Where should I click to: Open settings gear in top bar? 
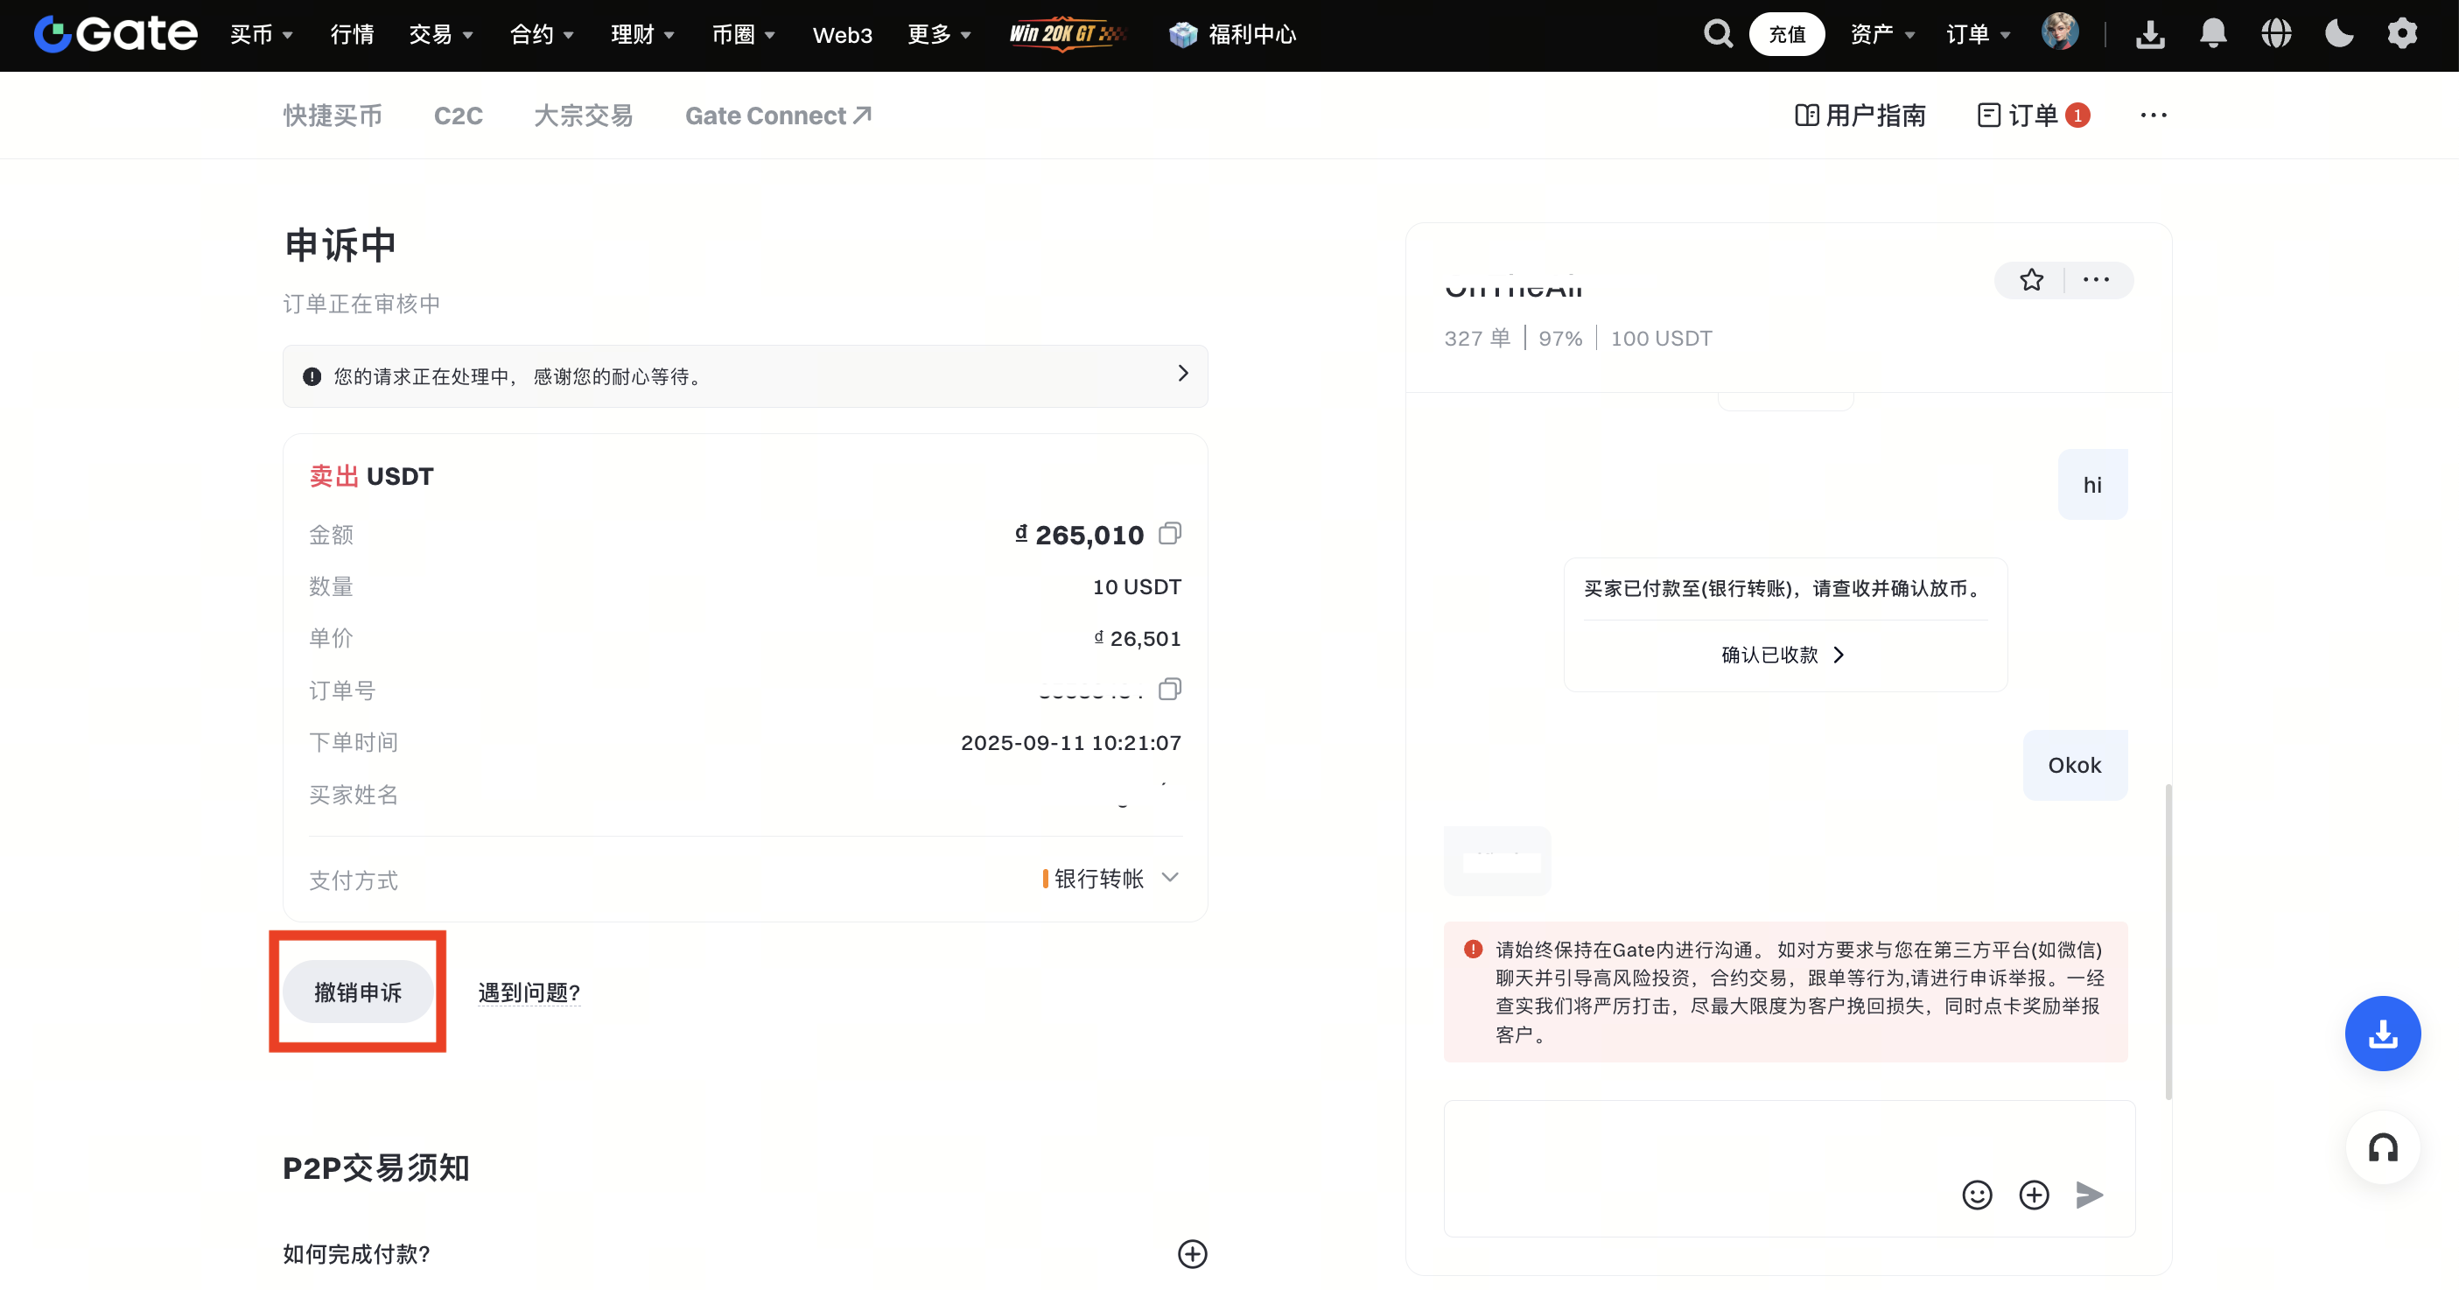pyautogui.click(x=2402, y=34)
